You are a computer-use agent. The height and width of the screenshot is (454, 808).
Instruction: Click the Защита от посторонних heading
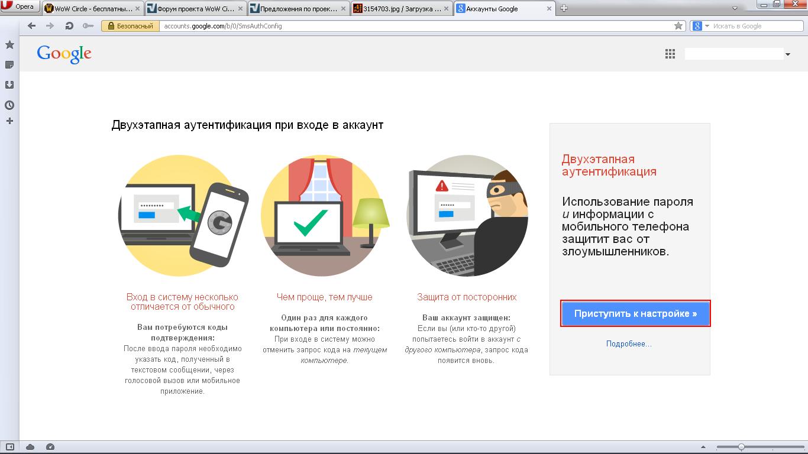point(467,297)
